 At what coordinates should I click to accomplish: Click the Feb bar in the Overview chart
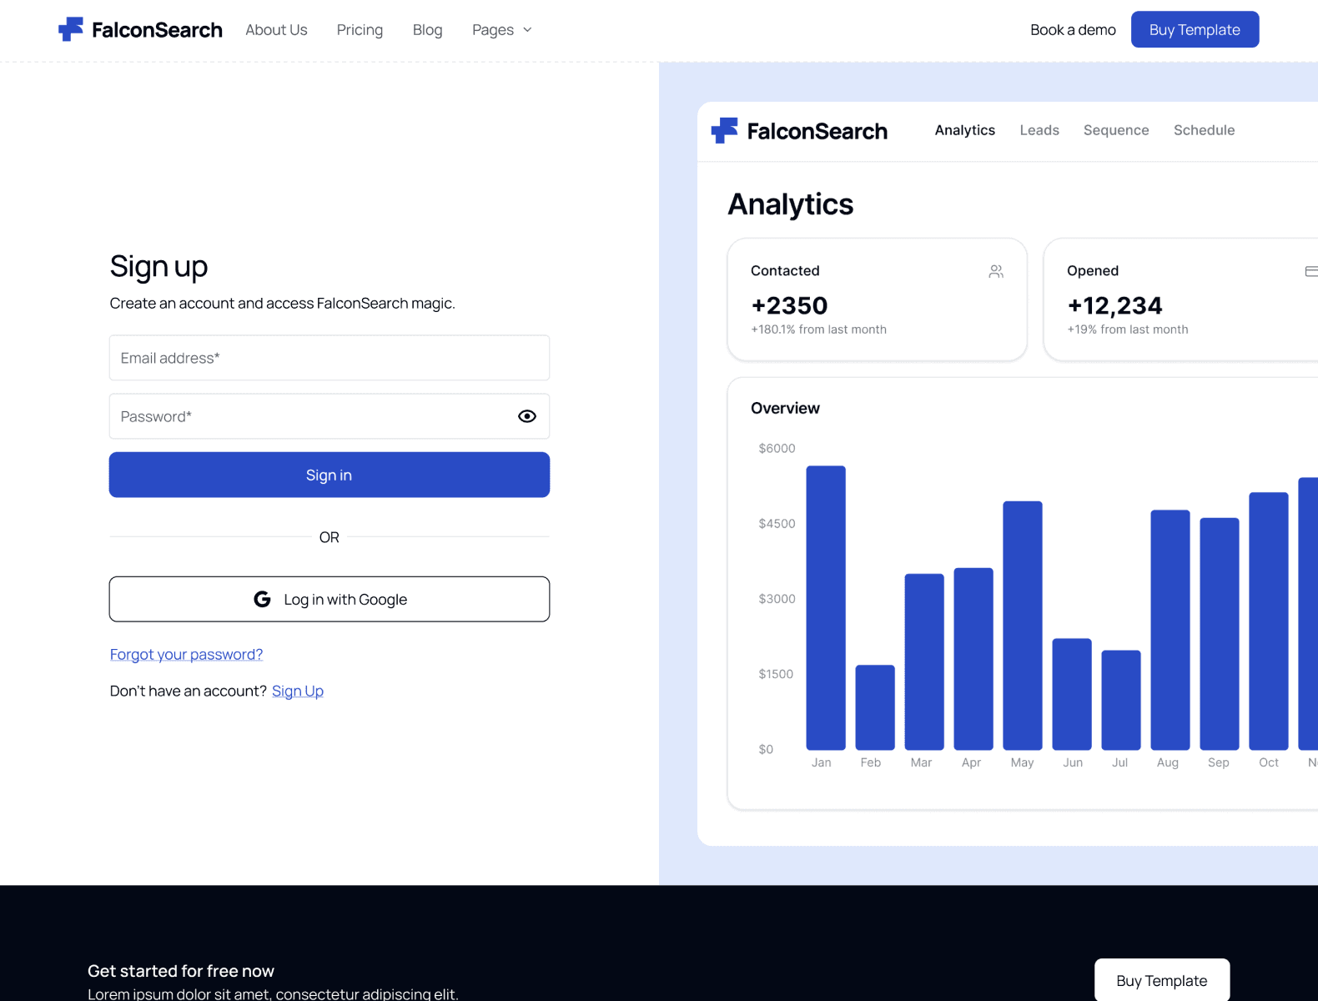click(x=875, y=707)
